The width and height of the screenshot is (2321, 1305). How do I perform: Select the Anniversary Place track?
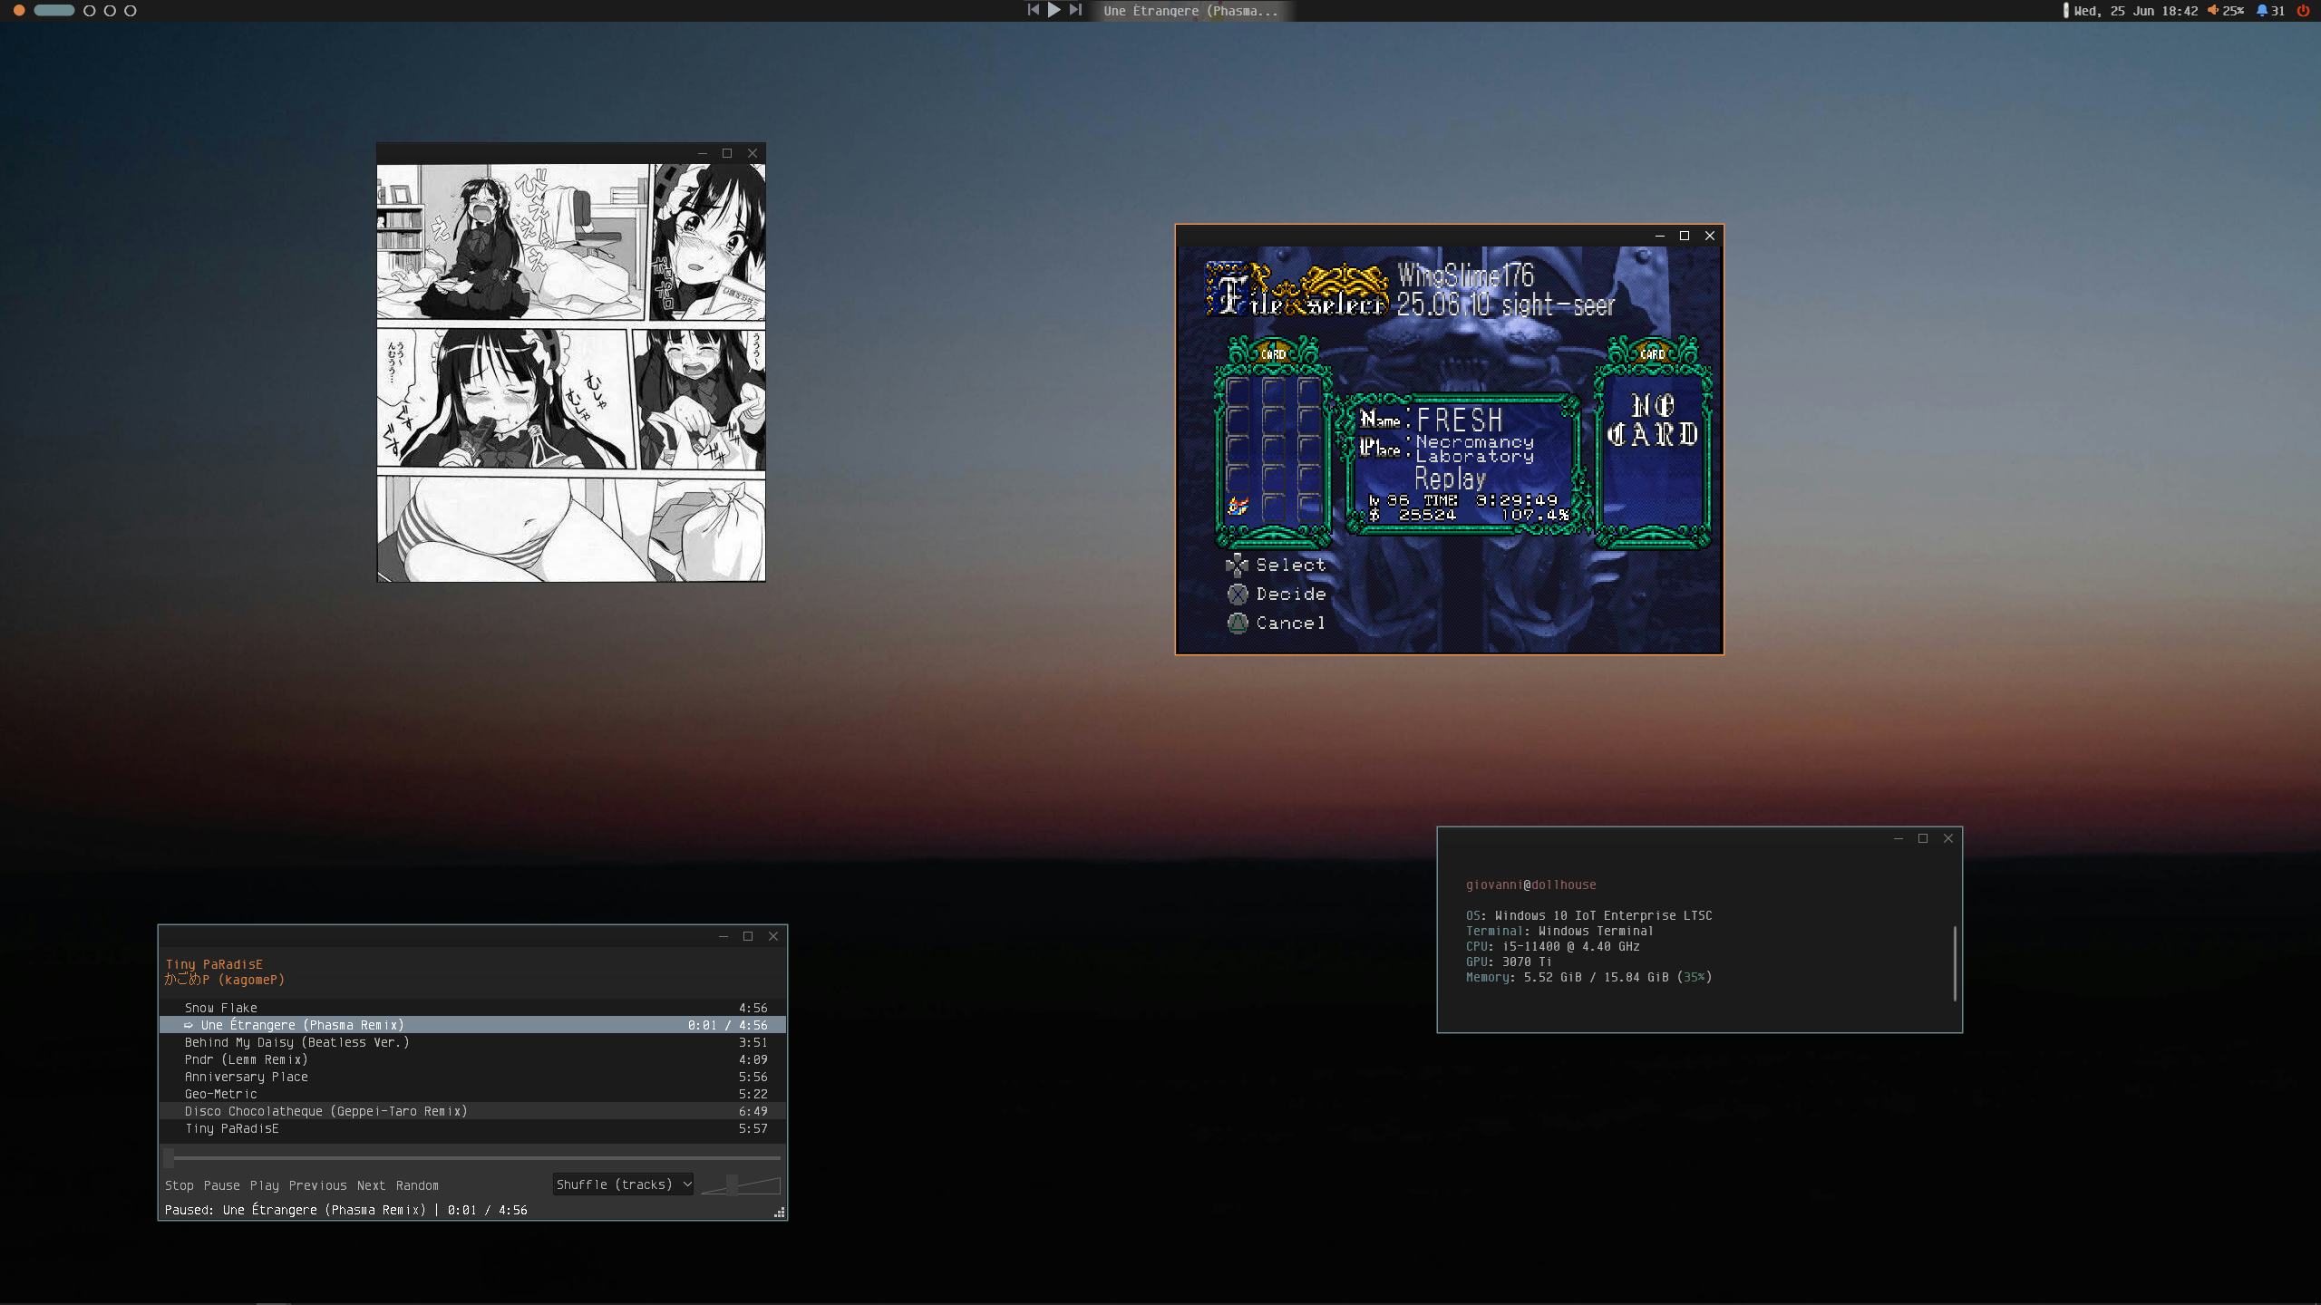pyautogui.click(x=472, y=1077)
